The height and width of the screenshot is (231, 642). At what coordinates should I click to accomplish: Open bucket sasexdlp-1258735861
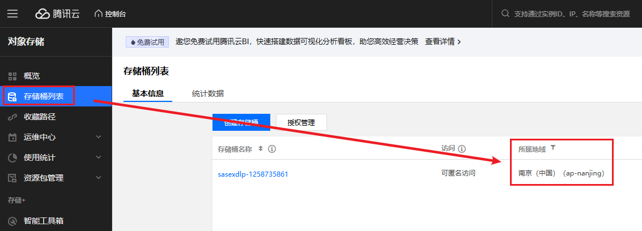[x=253, y=174]
